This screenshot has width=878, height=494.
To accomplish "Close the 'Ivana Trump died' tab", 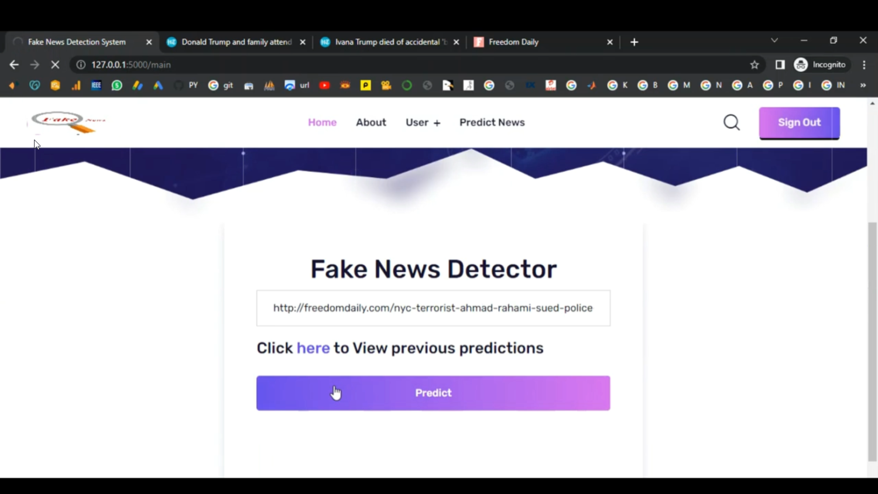I will click(x=456, y=42).
